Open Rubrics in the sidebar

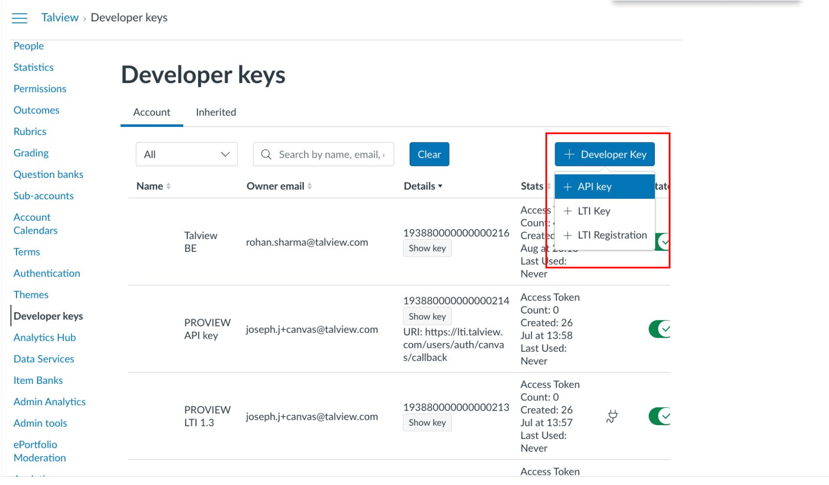[x=30, y=132]
